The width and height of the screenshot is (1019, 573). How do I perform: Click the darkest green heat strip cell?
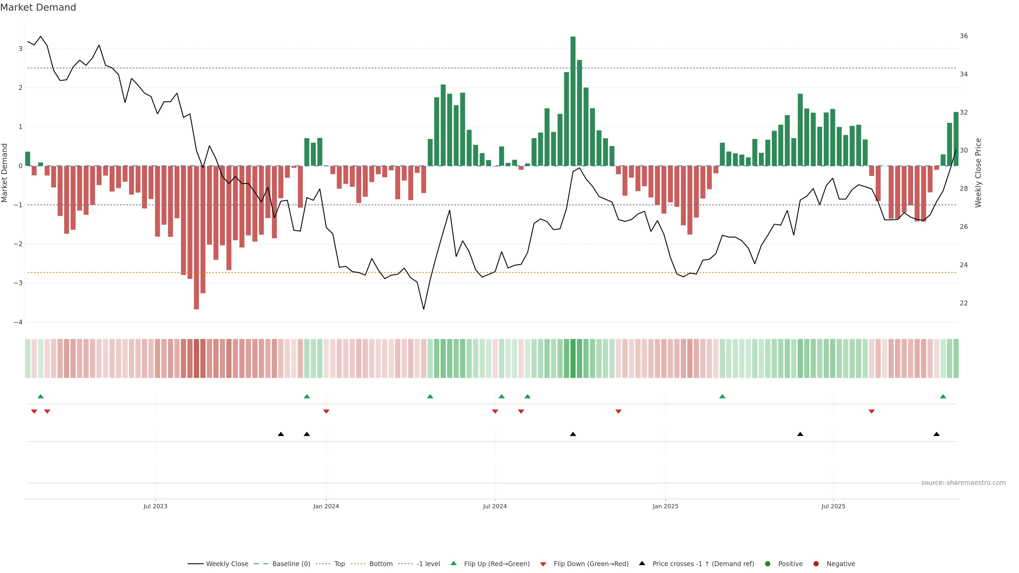tap(573, 358)
